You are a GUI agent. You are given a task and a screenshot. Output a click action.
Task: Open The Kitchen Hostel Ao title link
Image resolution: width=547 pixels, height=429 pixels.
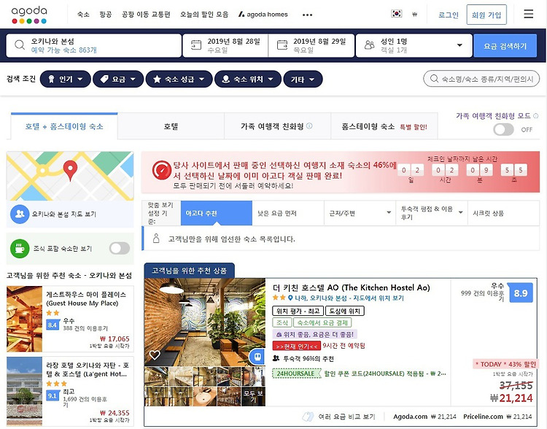351,287
